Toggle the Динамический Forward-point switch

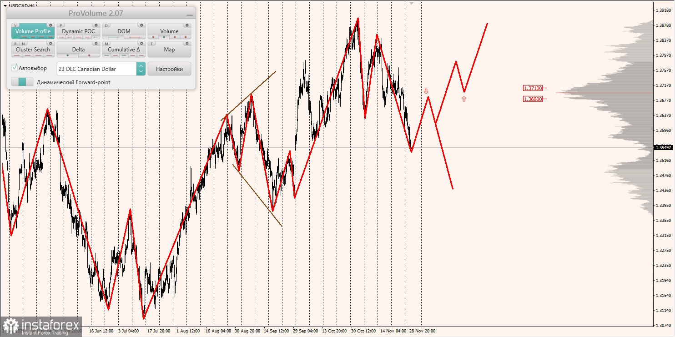click(22, 82)
